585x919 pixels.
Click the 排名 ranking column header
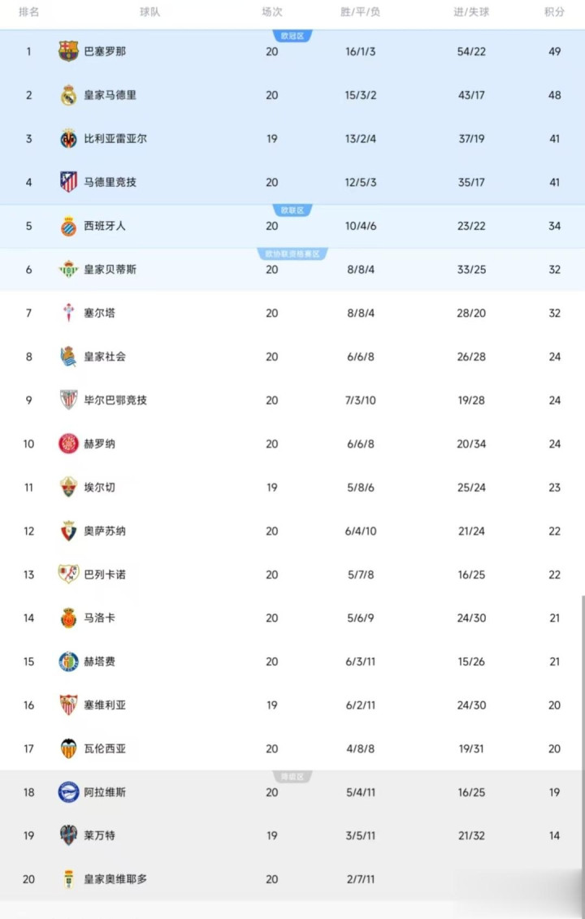tap(29, 12)
